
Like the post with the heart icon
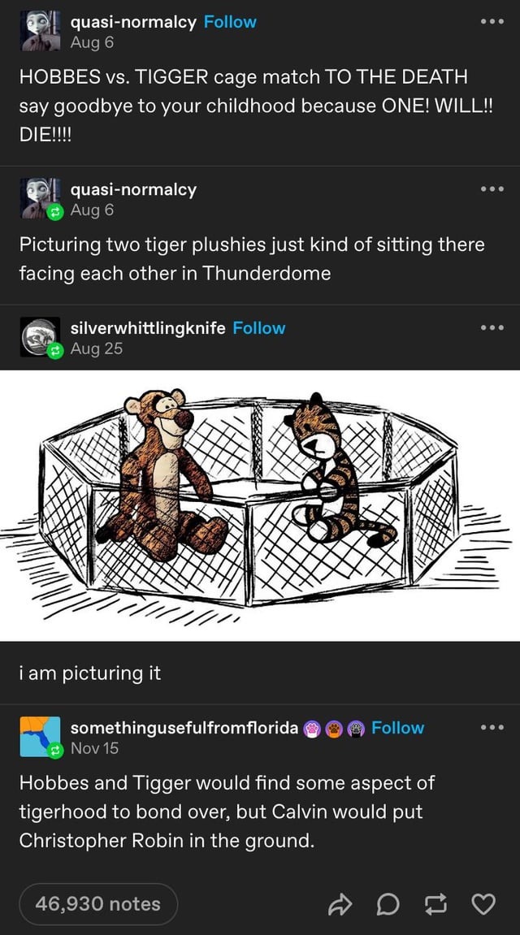(483, 904)
